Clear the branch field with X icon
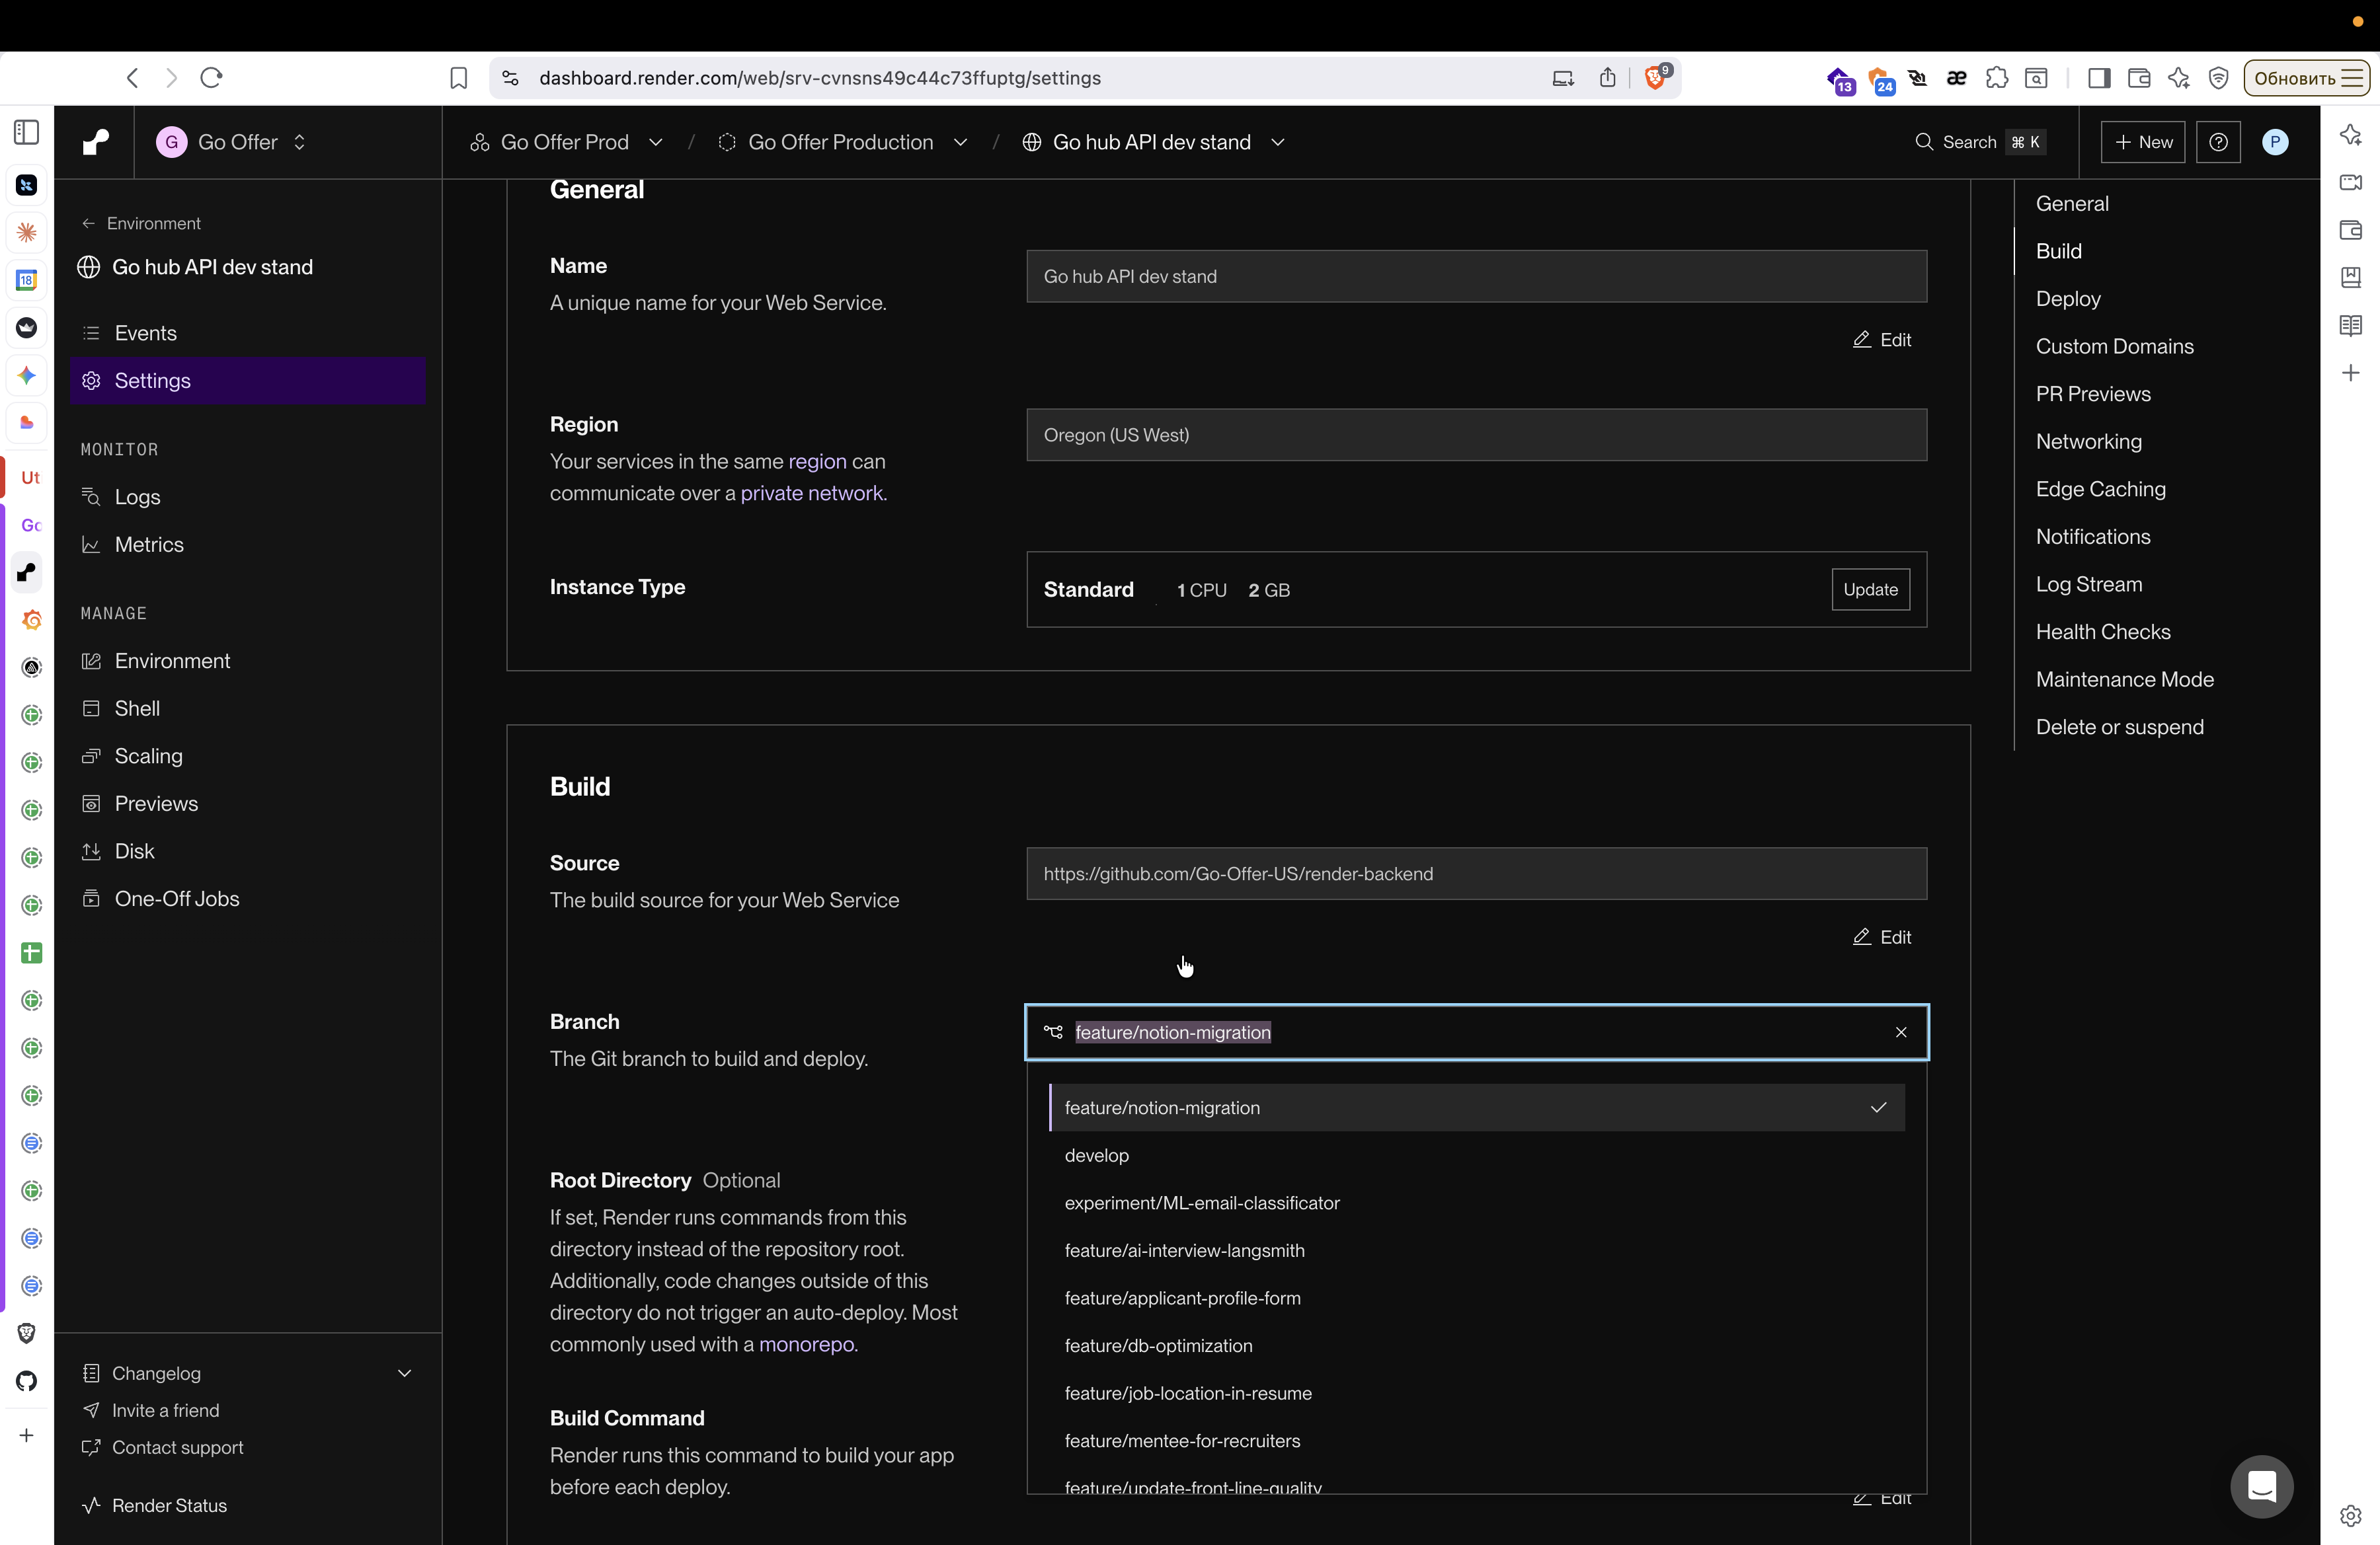Image resolution: width=2380 pixels, height=1545 pixels. [x=1901, y=1032]
